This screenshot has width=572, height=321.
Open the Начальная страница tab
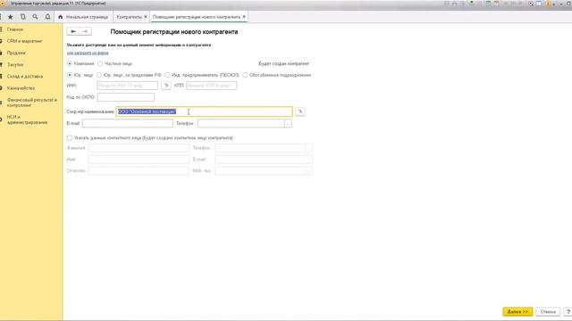point(83,17)
